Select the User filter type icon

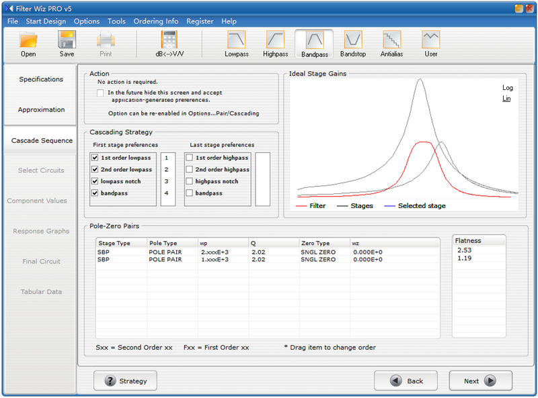coord(430,44)
